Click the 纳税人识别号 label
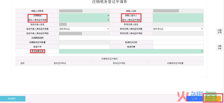 pos(38,11)
